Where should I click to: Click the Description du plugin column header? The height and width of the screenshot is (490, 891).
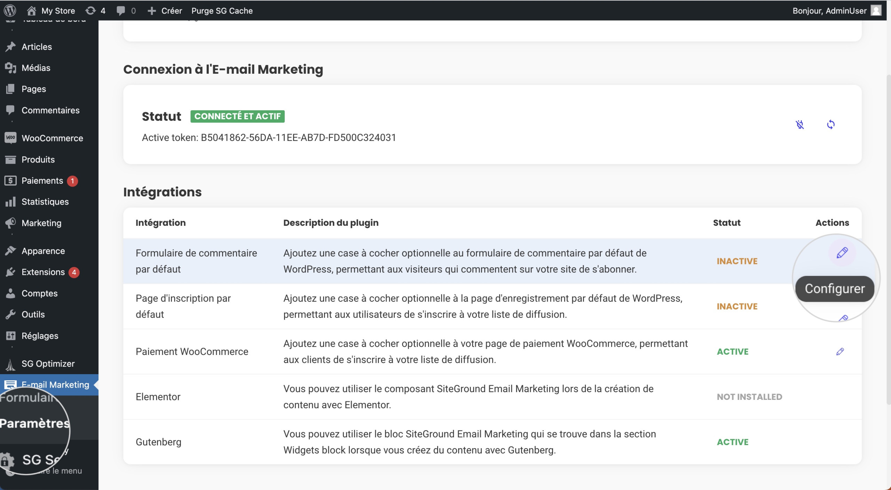tap(331, 223)
